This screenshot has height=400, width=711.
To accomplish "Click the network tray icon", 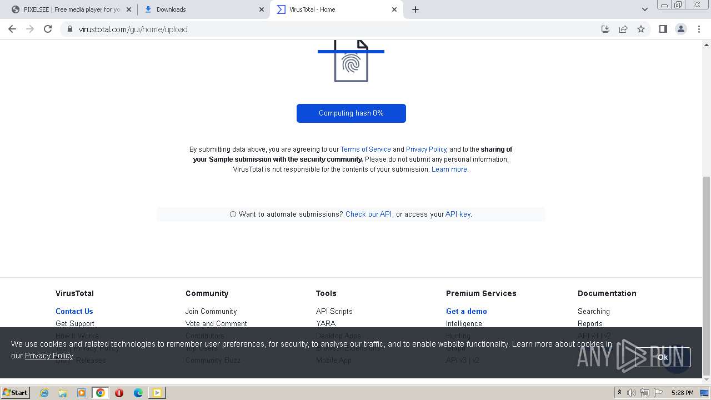I will pos(645,393).
